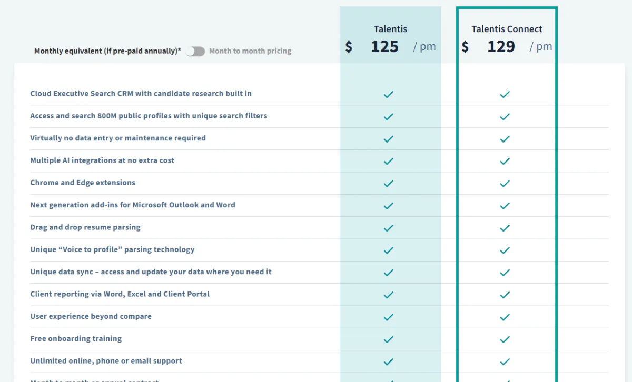Click the Talentis Connect check for Multiple AI integrations
The height and width of the screenshot is (382, 632).
coord(505,161)
